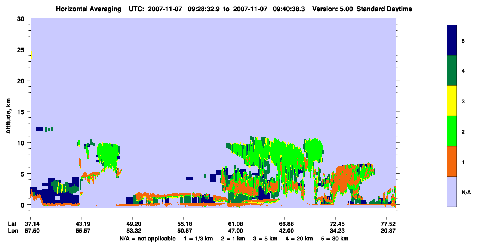The height and width of the screenshot is (249, 486).
Task: Click the altitude tick label 15
Action: tap(22, 112)
